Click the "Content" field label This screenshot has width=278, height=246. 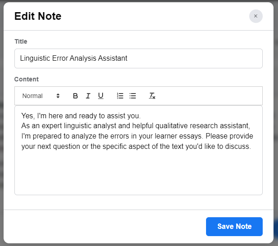pos(27,79)
